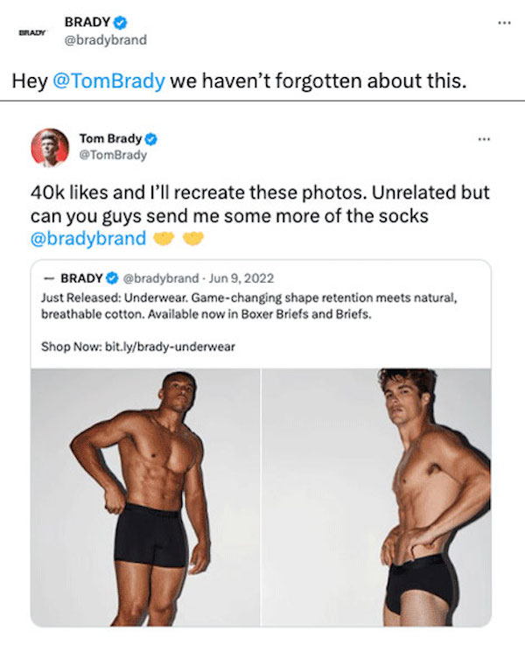Open the quoted tweet's more options menu
The width and height of the screenshot is (525, 659).
point(485,139)
